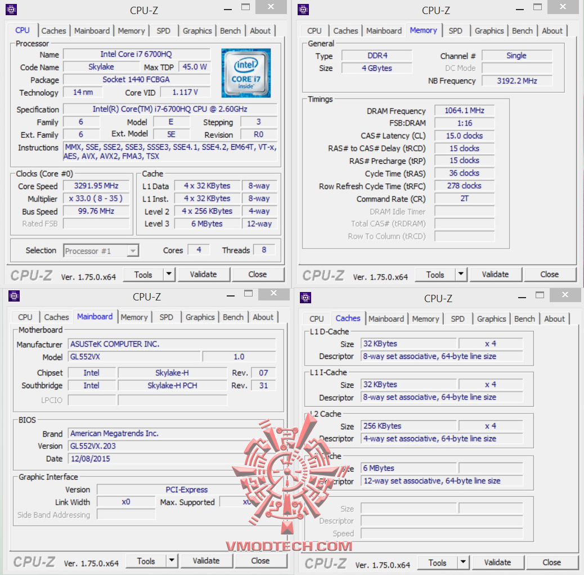The height and width of the screenshot is (575, 584).
Task: Click Close button in Mainboard window
Action: tap(260, 560)
